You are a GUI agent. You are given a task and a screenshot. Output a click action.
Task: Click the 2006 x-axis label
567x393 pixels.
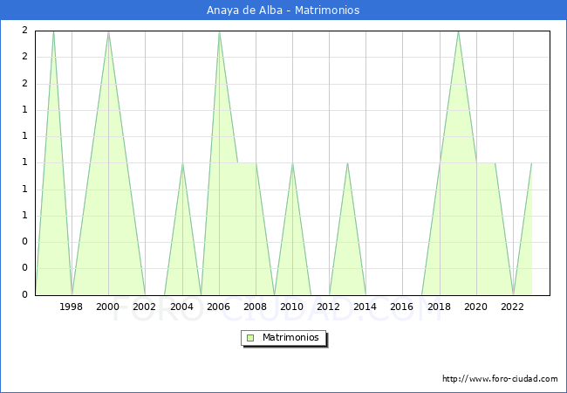(218, 307)
